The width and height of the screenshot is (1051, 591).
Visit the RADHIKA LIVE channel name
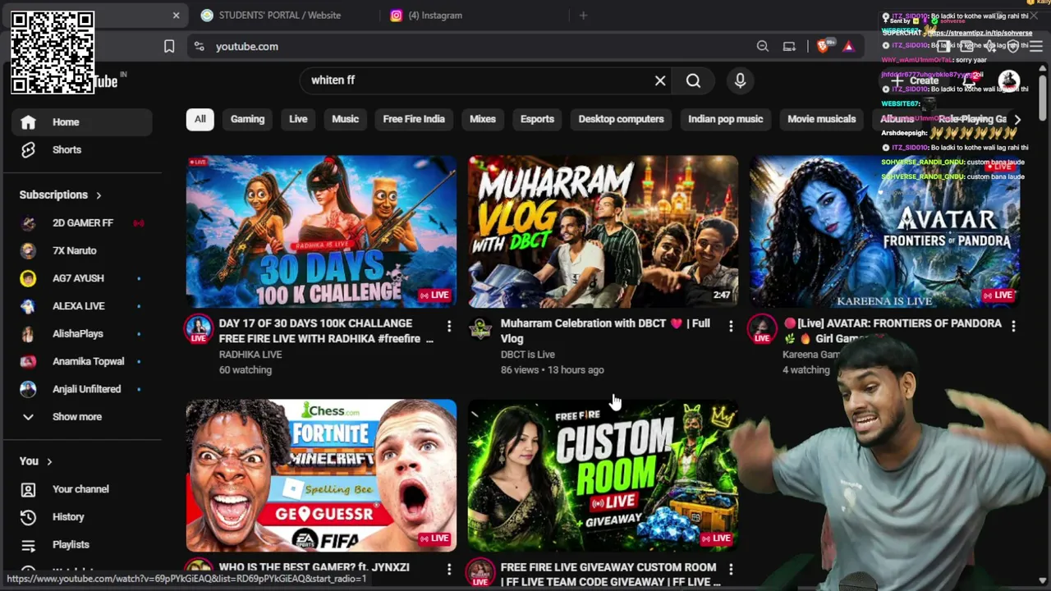(x=250, y=355)
